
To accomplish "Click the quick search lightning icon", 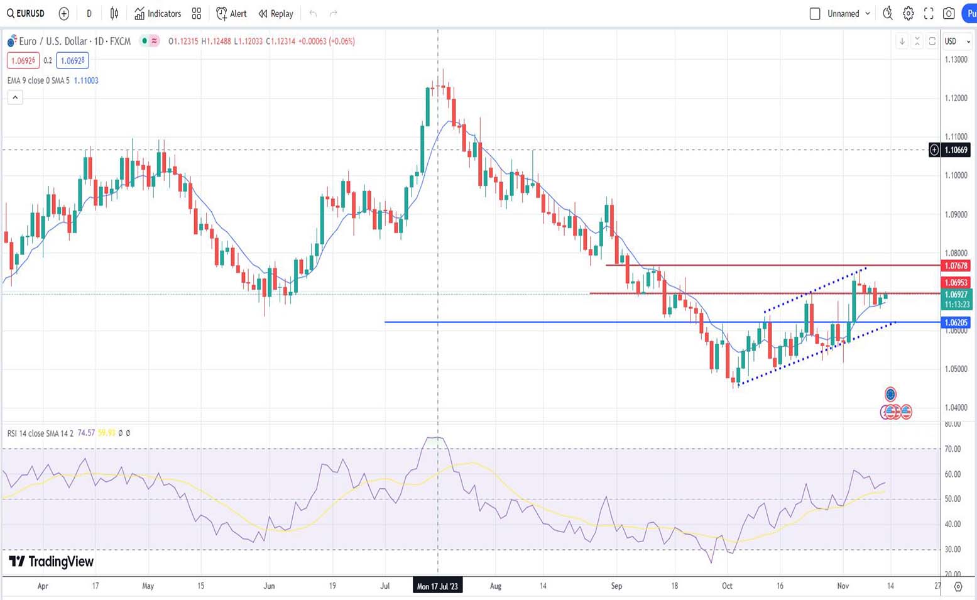I will coord(887,13).
